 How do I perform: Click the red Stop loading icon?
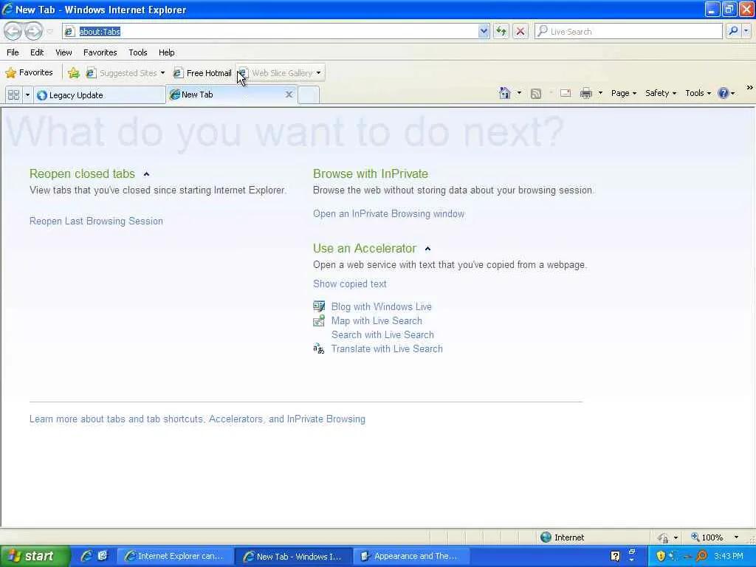coord(520,31)
